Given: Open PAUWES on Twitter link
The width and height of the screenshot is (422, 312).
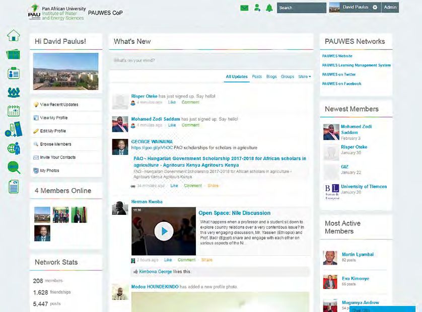Looking at the screenshot, I should point(339,74).
